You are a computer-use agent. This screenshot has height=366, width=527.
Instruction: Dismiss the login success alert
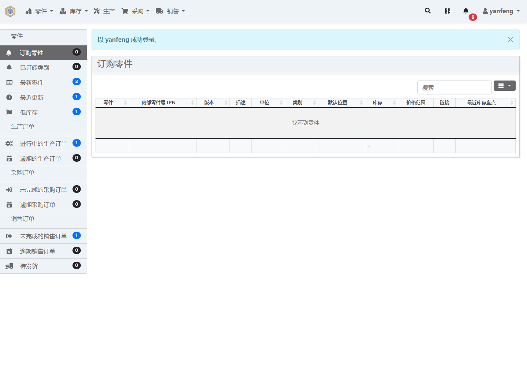click(511, 40)
